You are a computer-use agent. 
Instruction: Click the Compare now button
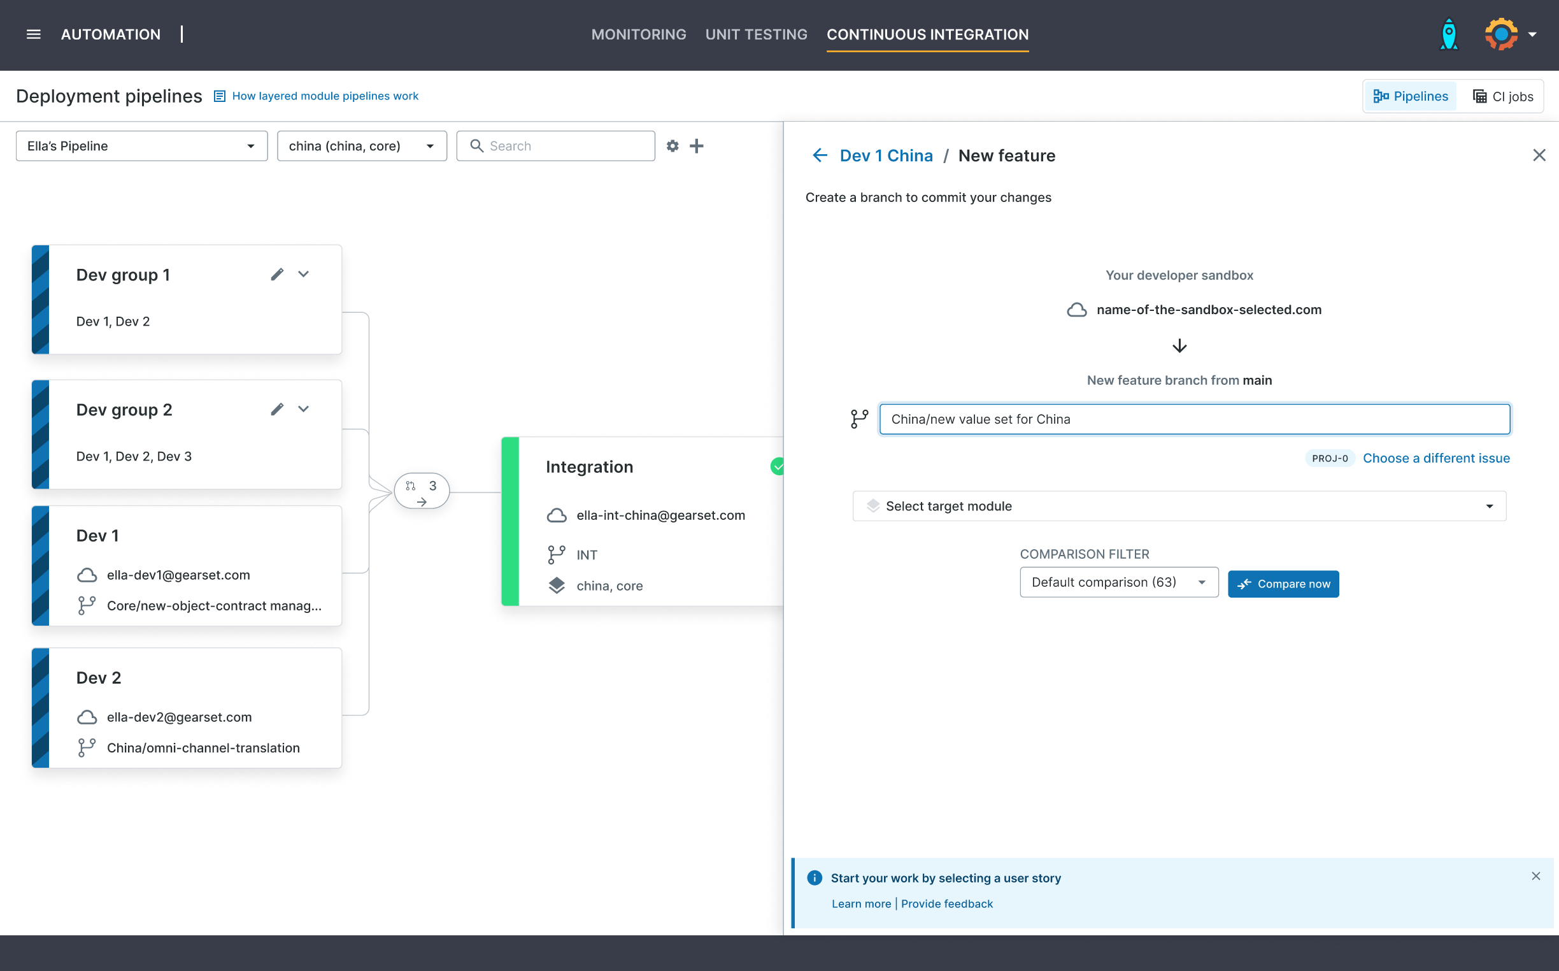pos(1283,584)
